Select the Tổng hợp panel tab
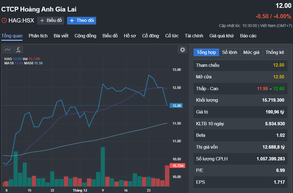 click(x=206, y=53)
